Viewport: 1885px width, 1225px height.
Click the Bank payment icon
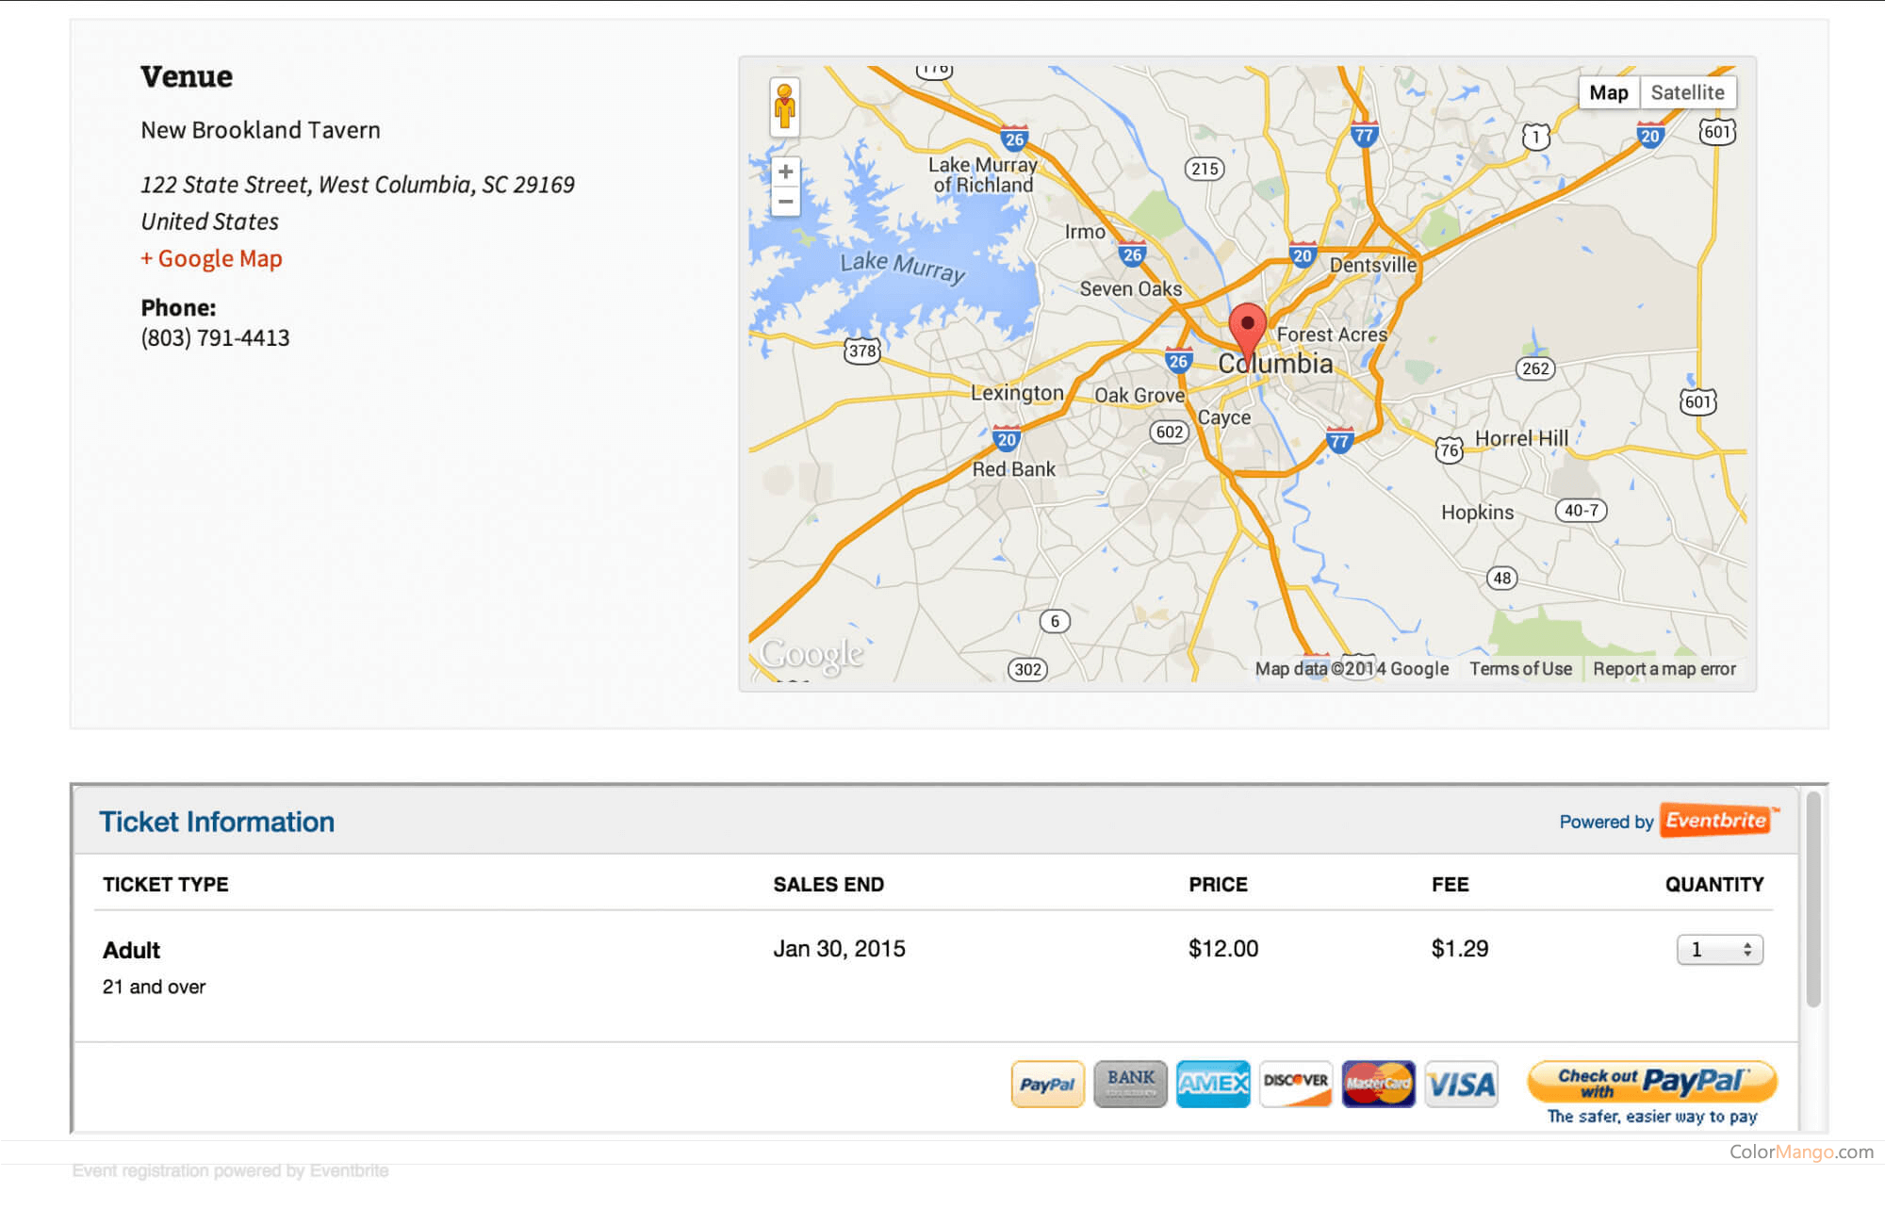(1130, 1084)
